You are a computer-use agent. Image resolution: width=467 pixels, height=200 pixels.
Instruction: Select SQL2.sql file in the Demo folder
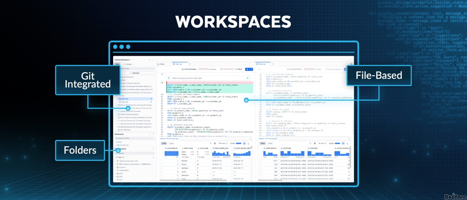point(125,102)
